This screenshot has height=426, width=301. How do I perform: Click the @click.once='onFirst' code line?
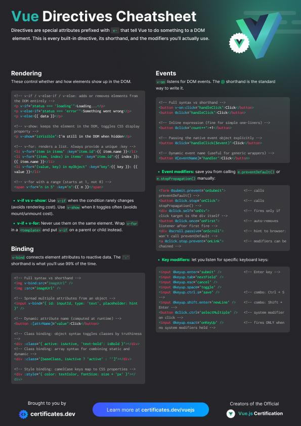point(189,221)
